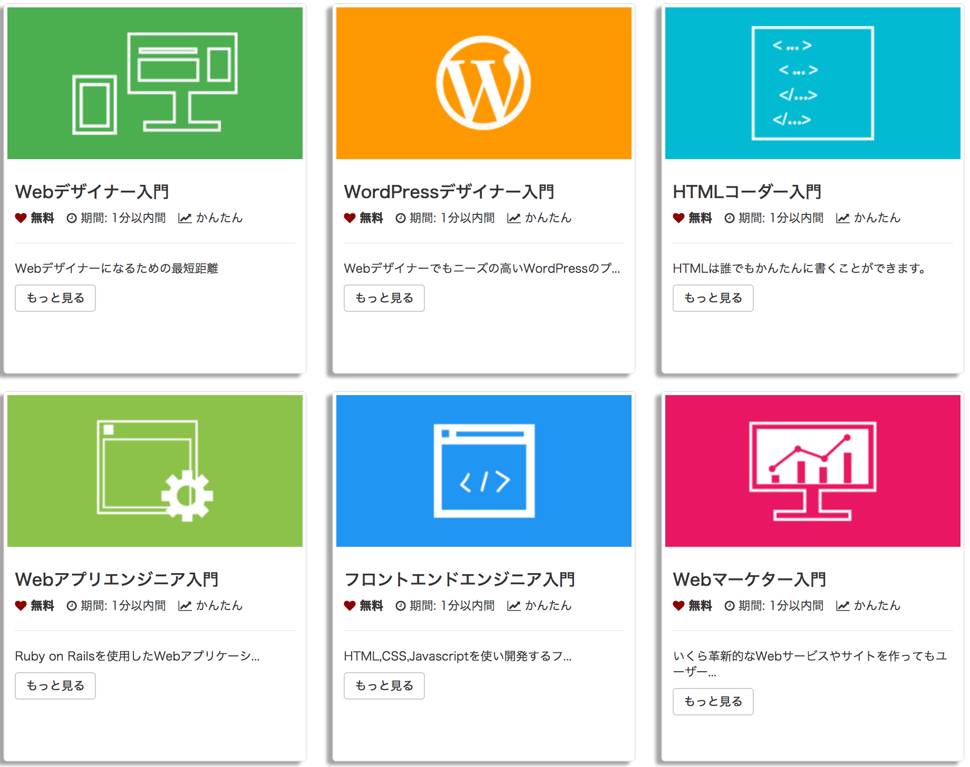
Task: Click もっと見る under フロントエンドエンジニア入門
Action: [384, 686]
